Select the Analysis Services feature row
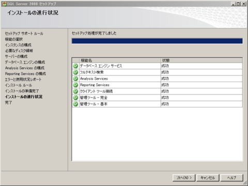Image resolution: width=248 pixels, height=186 pixels. click(157, 79)
